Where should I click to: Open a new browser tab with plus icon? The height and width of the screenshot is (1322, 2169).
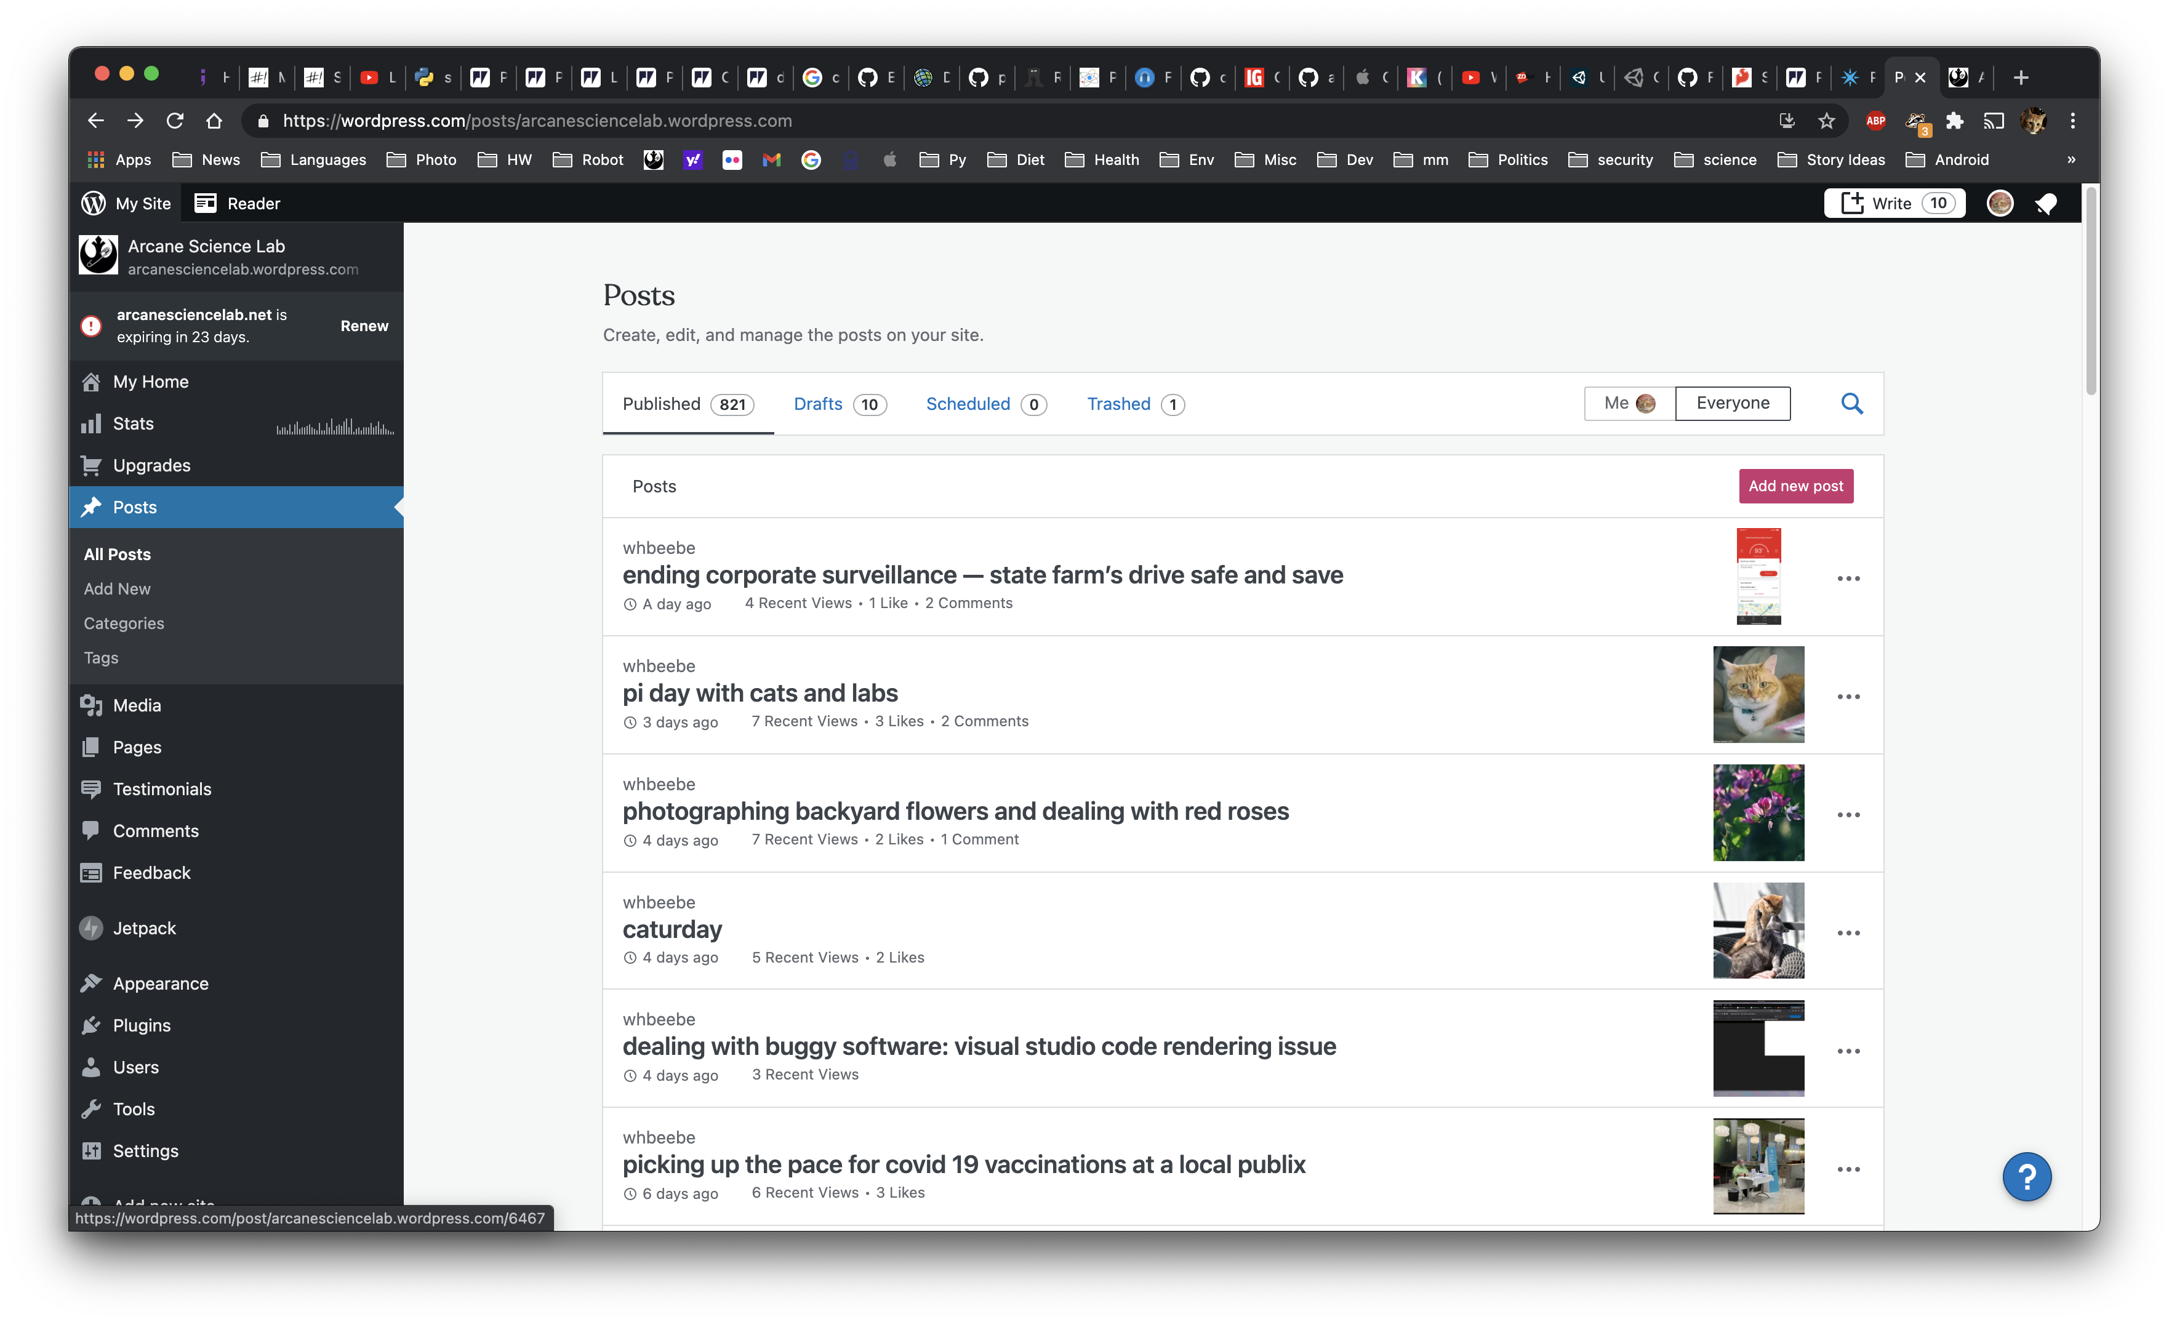click(2021, 78)
